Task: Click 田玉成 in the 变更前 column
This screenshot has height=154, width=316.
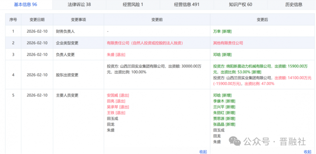Action: [x=113, y=119]
